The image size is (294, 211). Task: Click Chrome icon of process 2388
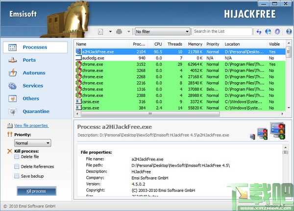pos(78,95)
